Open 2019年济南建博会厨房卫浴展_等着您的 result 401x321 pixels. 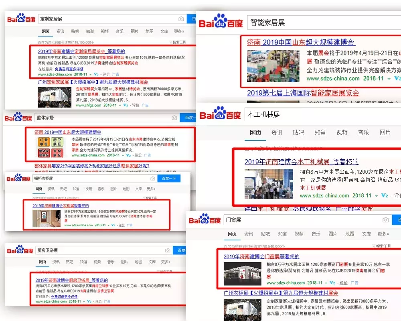point(72,280)
